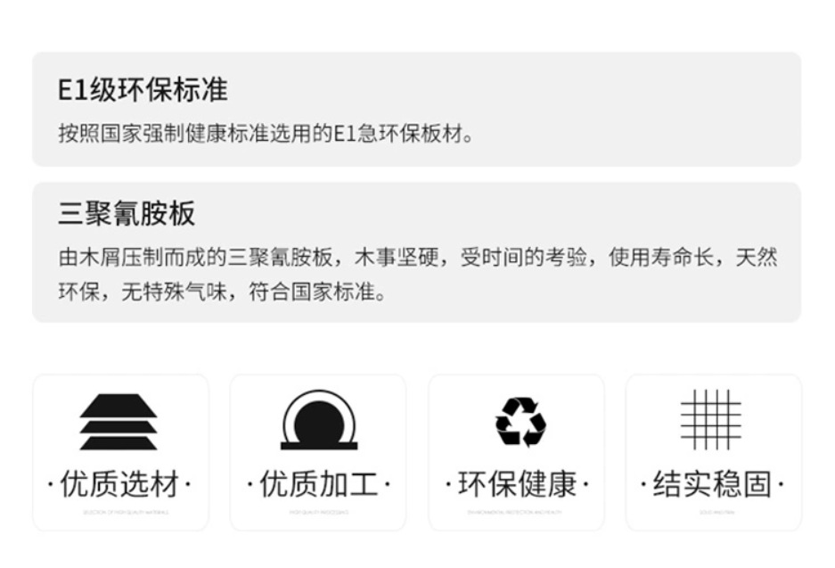Click the semicircle arch processing icon

[x=319, y=420]
